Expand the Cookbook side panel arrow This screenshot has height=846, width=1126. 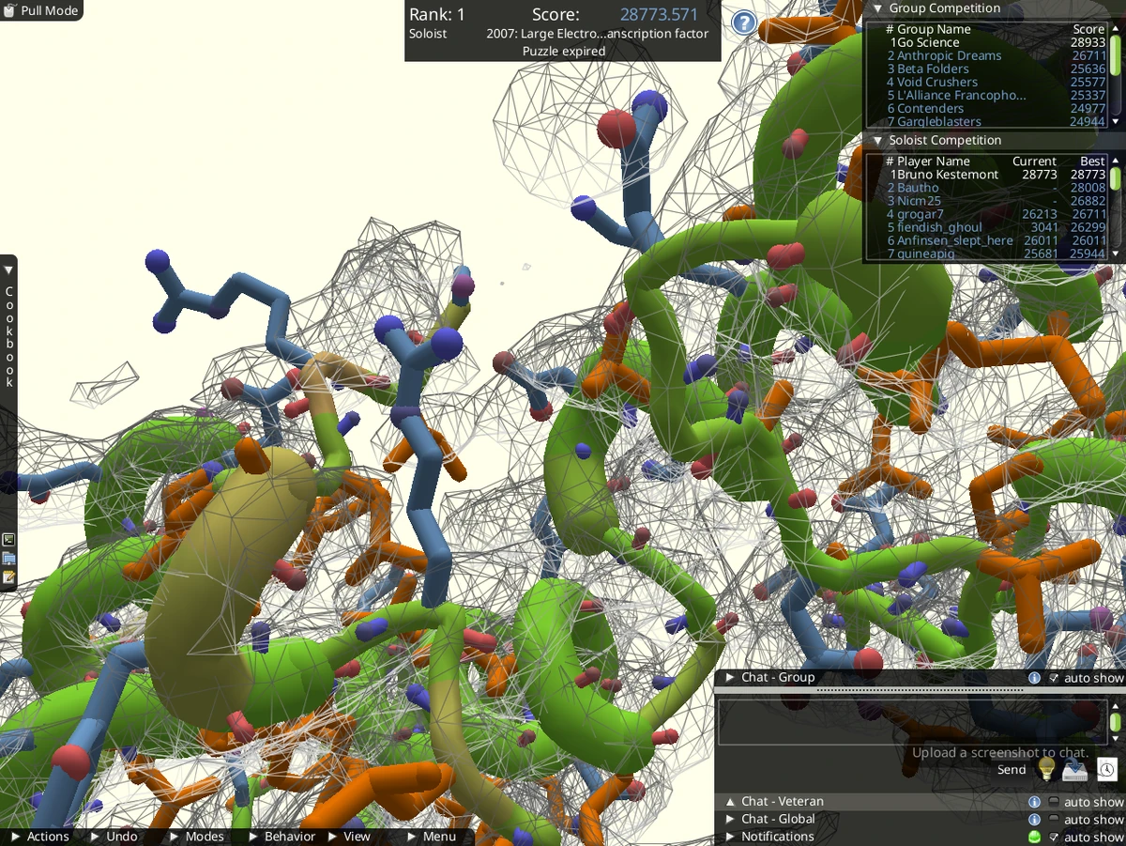point(8,270)
